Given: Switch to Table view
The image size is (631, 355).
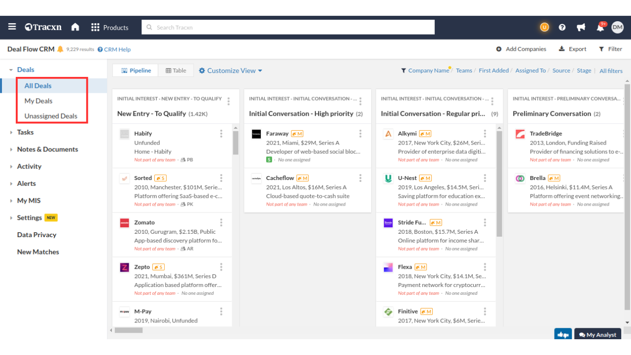Looking at the screenshot, I should point(176,71).
